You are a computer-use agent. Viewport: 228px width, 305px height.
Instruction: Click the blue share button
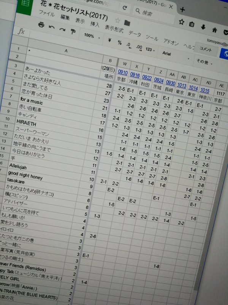(224, 53)
